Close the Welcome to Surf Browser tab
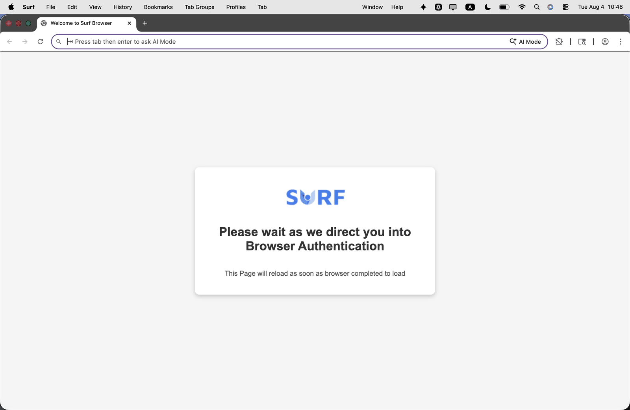 pyautogui.click(x=130, y=23)
